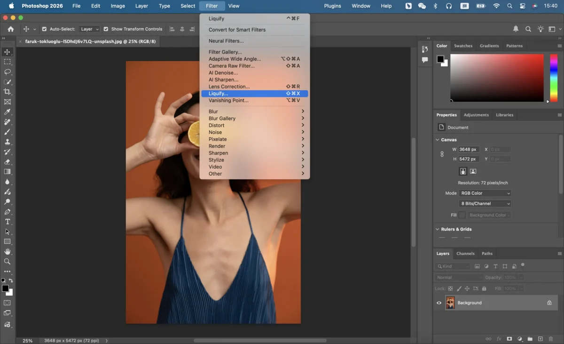
Task: Enable Lock transparent pixels
Action: click(450, 288)
